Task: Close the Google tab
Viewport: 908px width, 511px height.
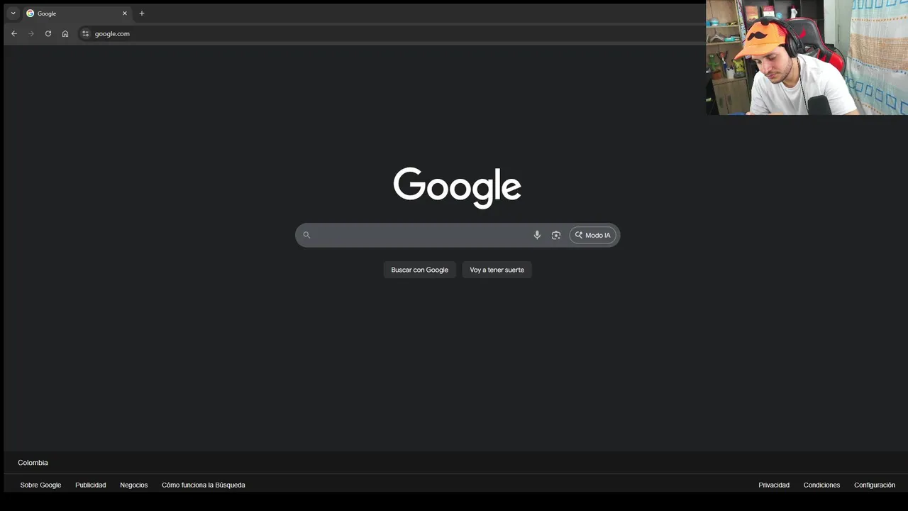Action: 125,13
